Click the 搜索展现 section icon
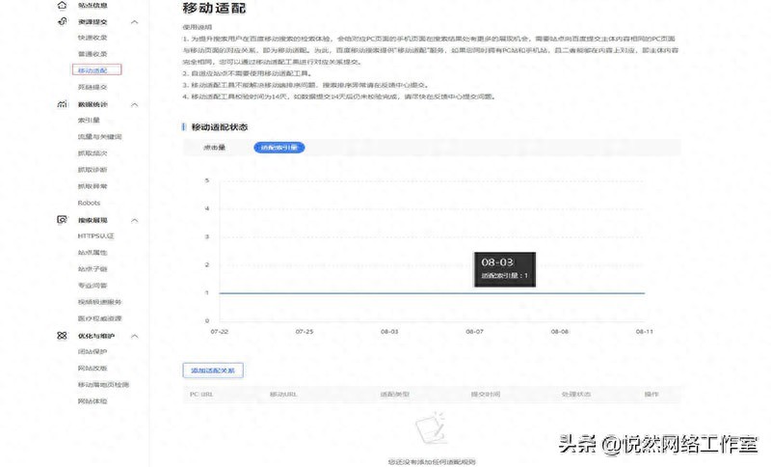Image resolution: width=771 pixels, height=467 pixels. tap(63, 220)
